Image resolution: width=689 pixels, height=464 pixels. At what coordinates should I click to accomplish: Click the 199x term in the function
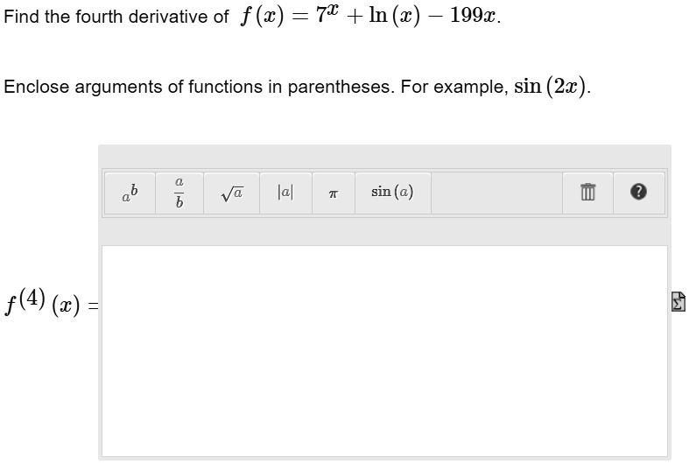(x=474, y=16)
